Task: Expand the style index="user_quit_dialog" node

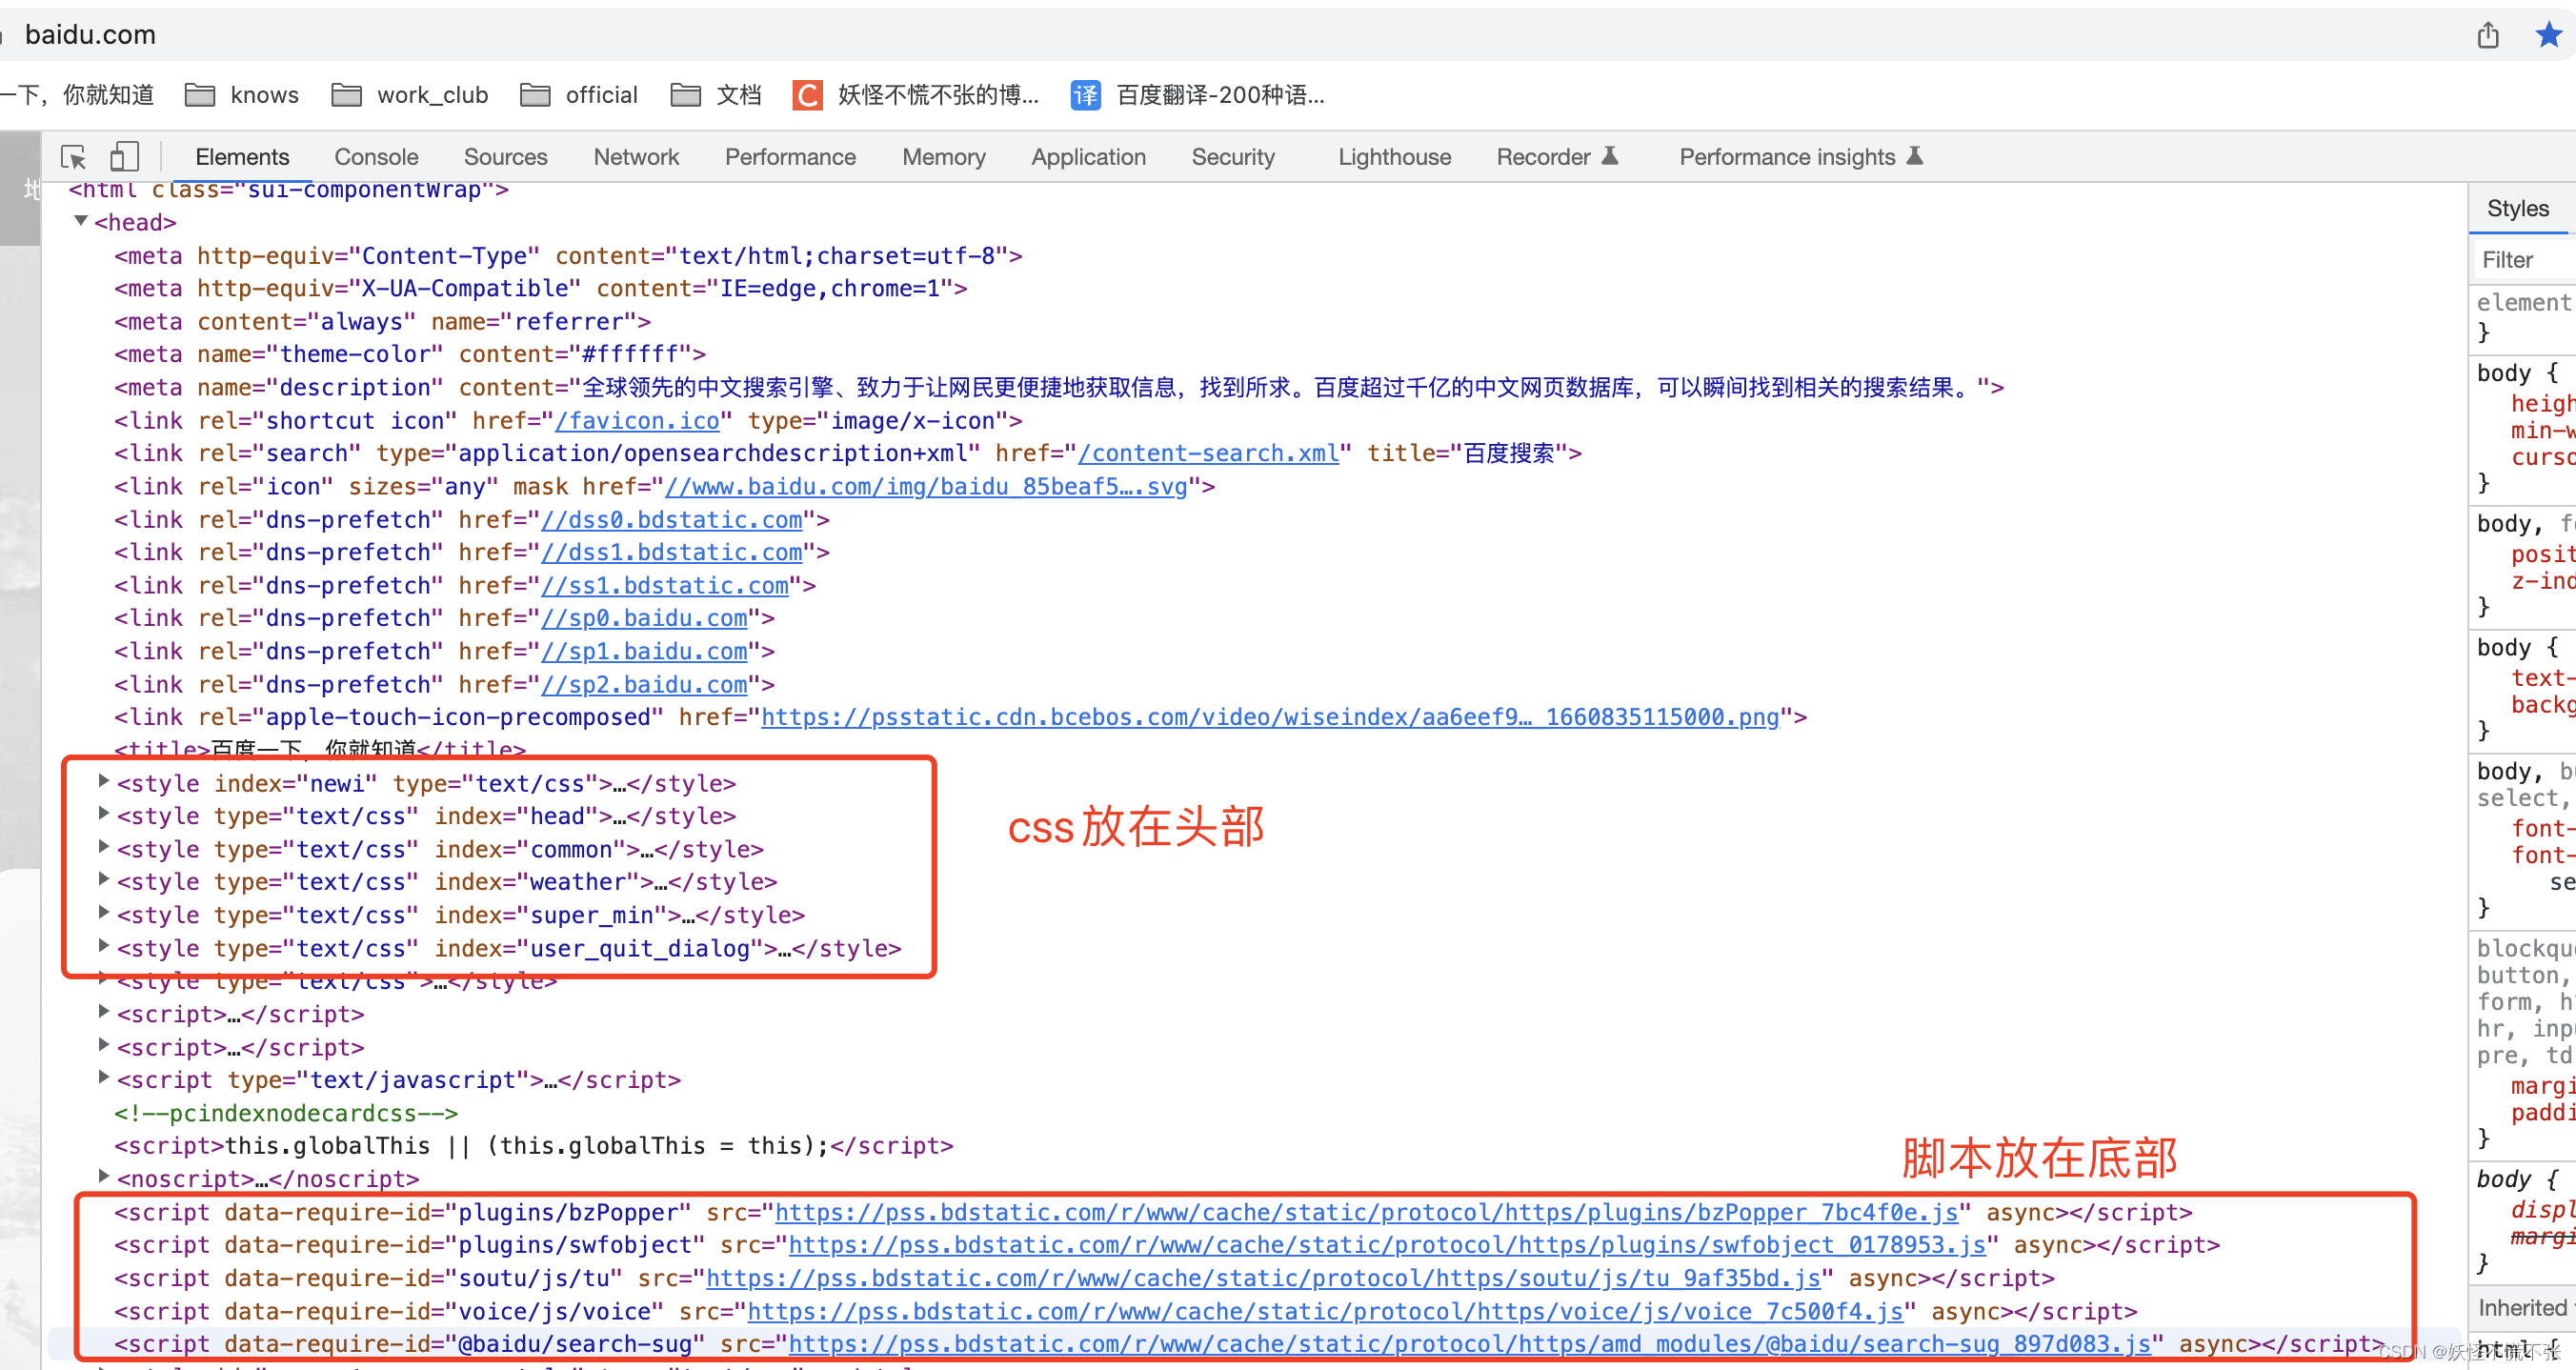Action: click(103, 946)
